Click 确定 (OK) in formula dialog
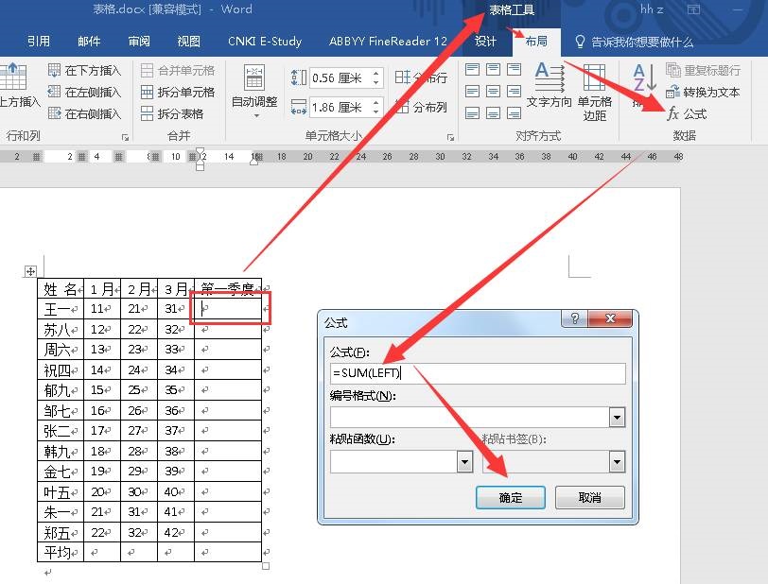This screenshot has height=584, width=768. coord(511,497)
